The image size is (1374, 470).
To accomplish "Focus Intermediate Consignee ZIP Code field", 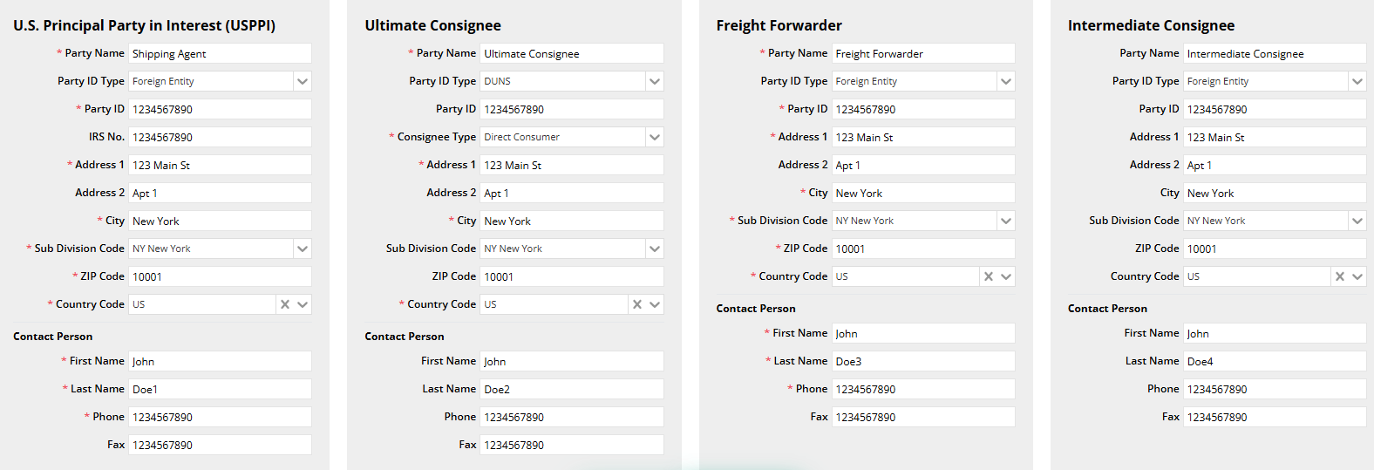I will (1275, 249).
